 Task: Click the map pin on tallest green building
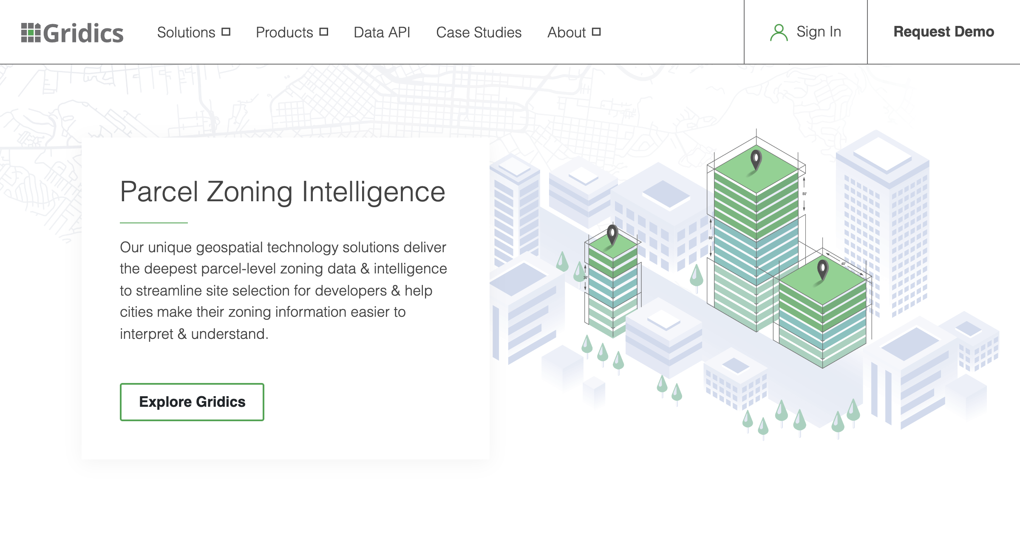(756, 160)
